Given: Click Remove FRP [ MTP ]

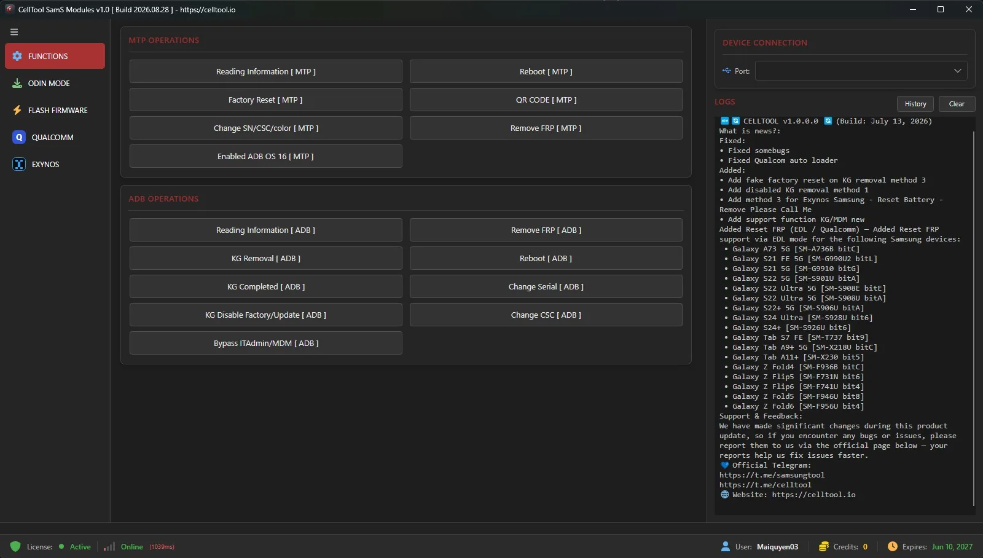Looking at the screenshot, I should tap(546, 128).
